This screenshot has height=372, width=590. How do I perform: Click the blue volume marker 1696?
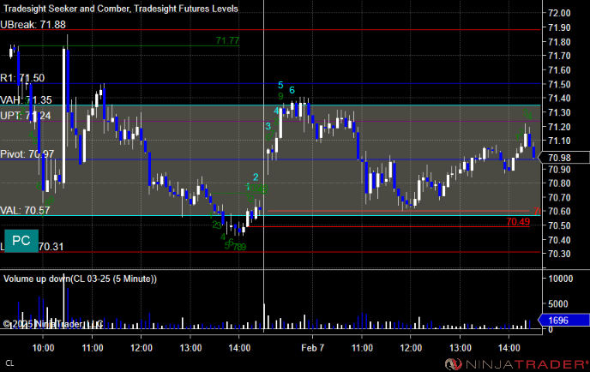point(564,321)
